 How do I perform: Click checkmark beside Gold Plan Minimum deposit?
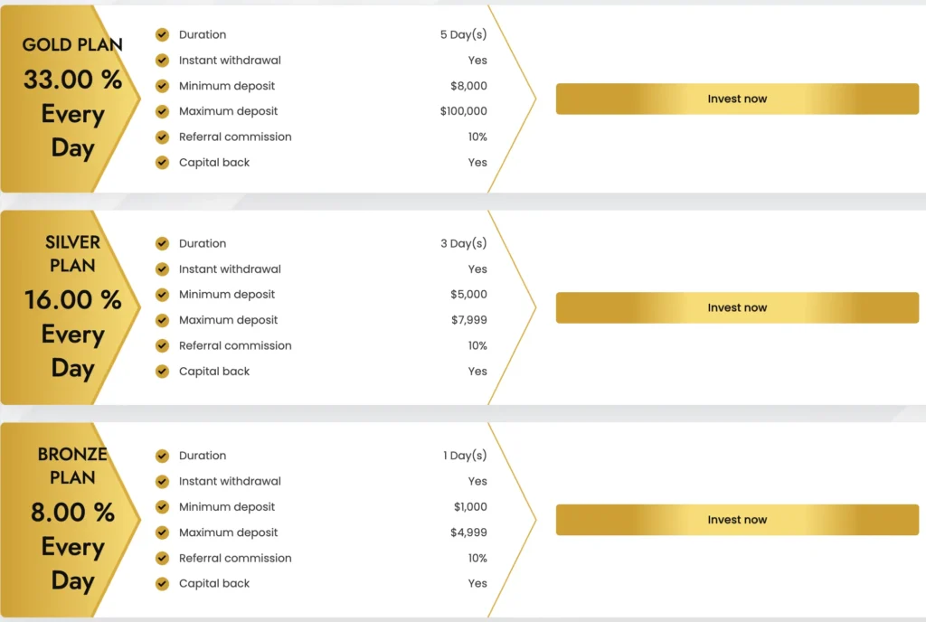[x=163, y=86]
